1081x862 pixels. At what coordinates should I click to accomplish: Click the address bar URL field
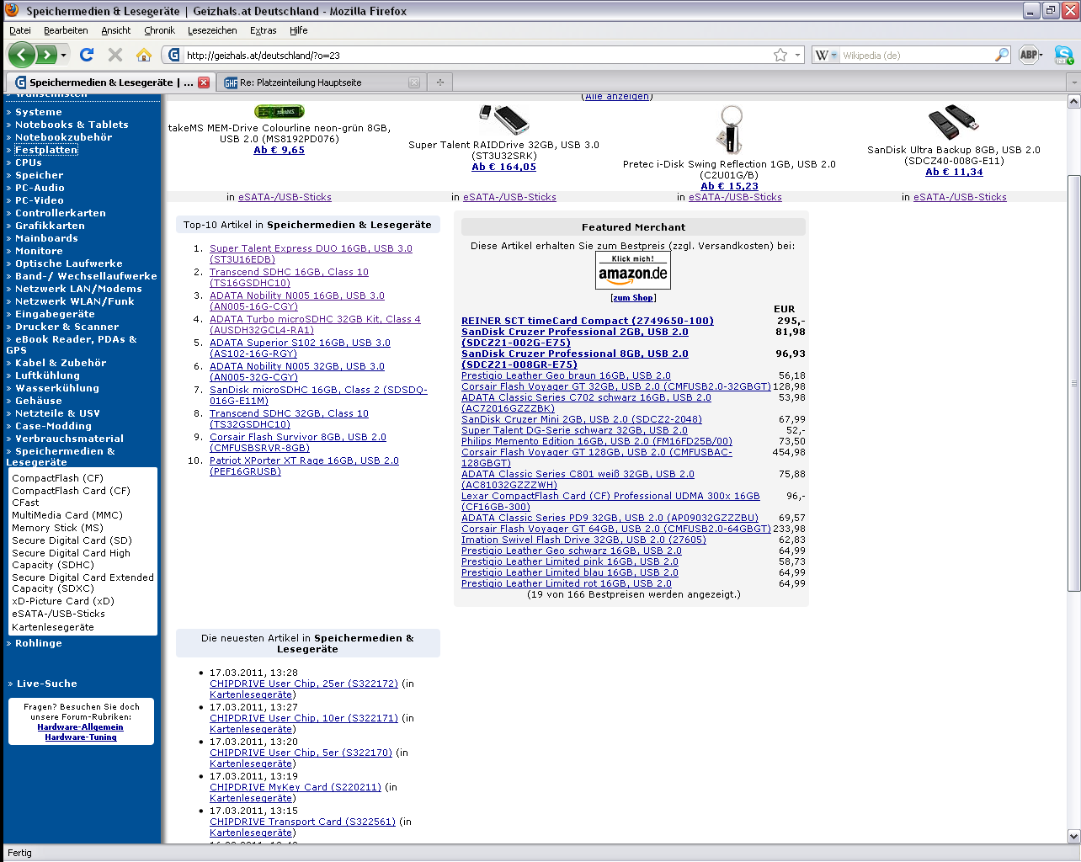coord(477,55)
